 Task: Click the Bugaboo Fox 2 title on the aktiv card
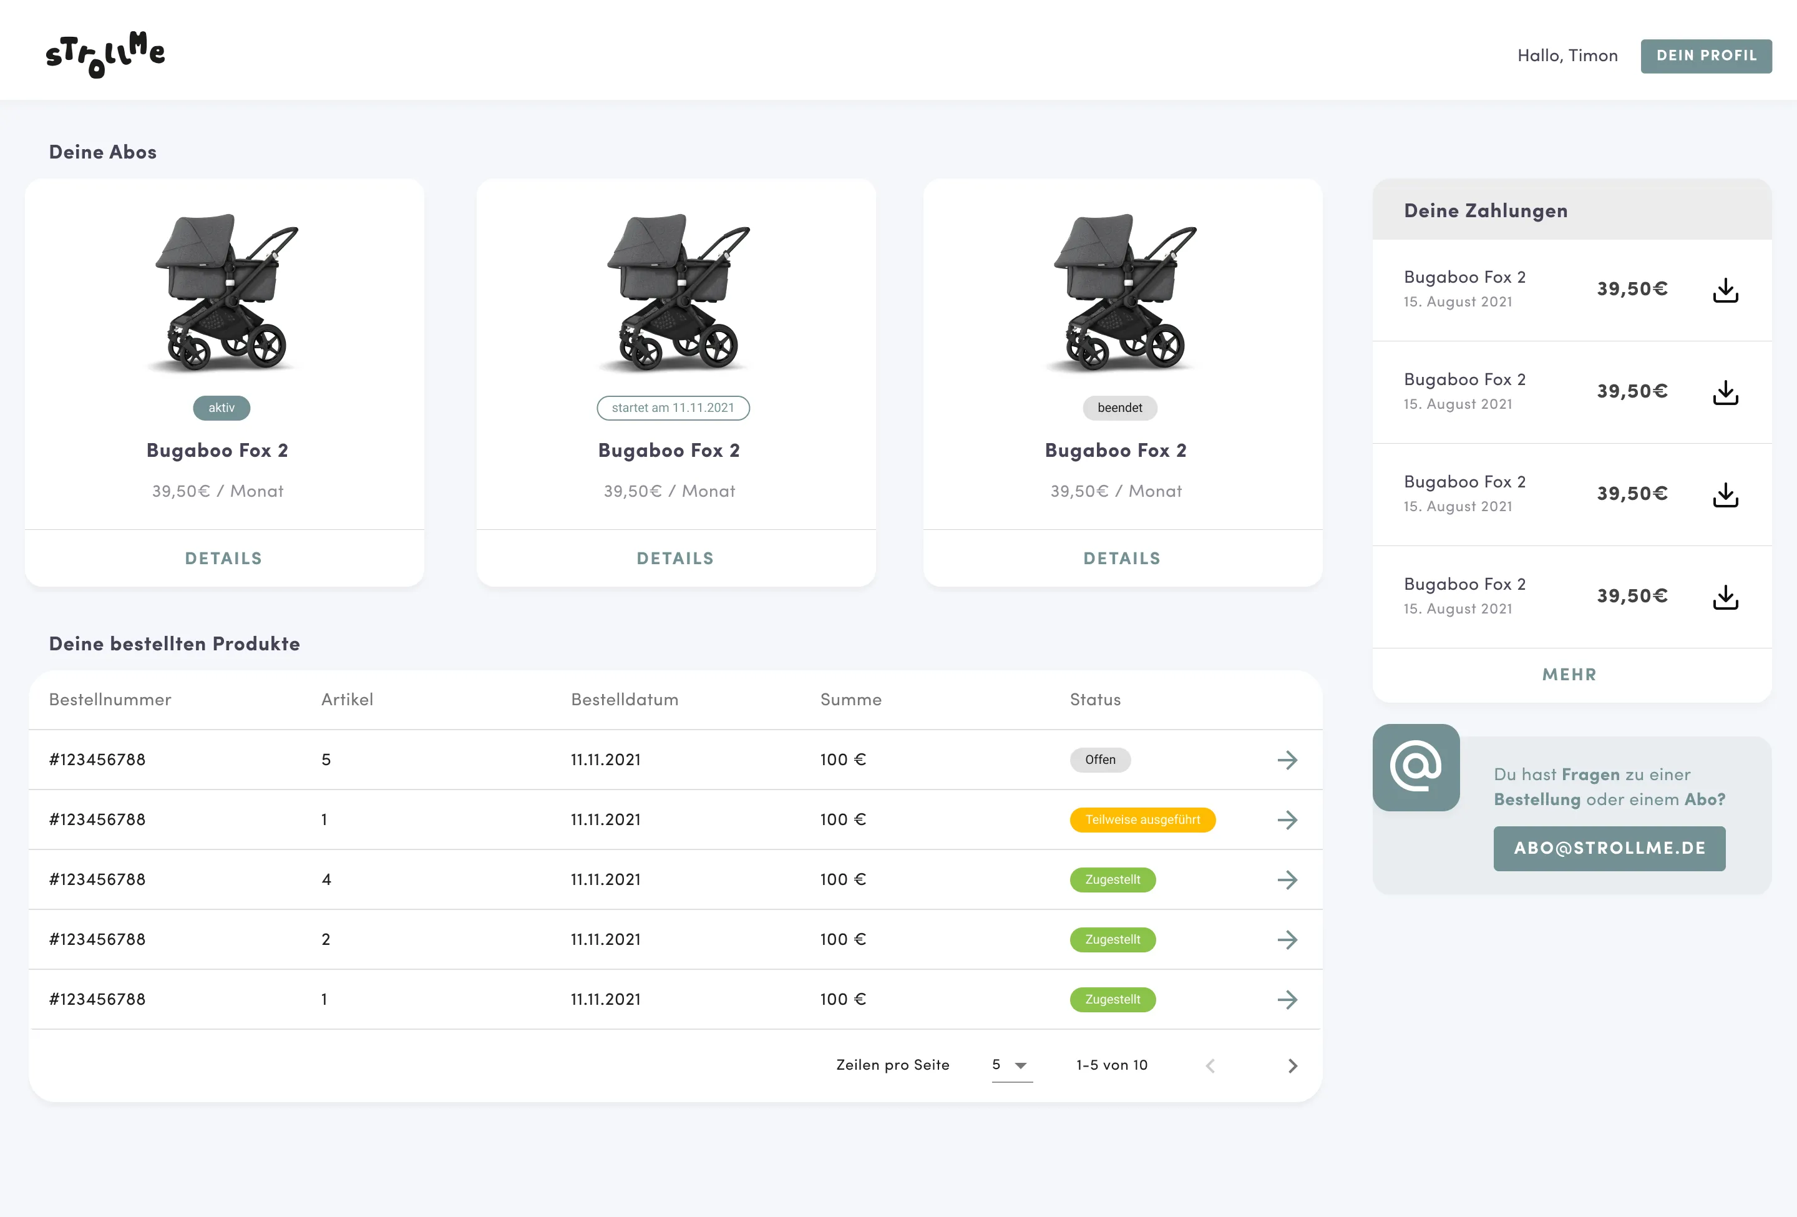pos(217,451)
